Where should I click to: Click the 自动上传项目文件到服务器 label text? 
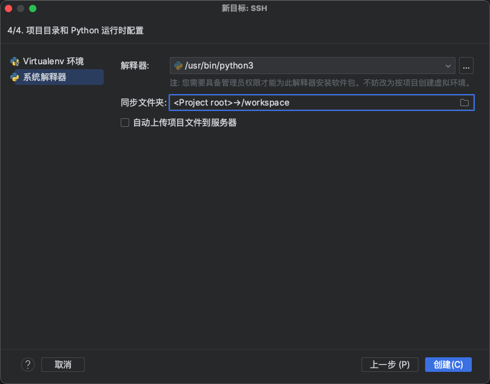[185, 123]
